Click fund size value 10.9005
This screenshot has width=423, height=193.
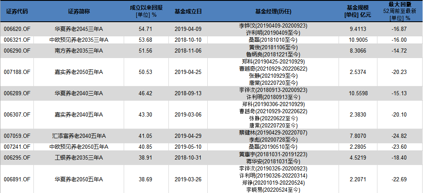tap(358, 40)
